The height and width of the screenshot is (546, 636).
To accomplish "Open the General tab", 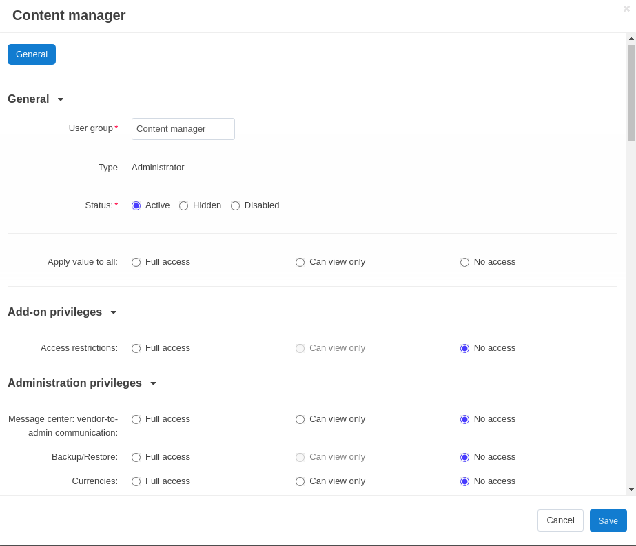I will [x=32, y=54].
